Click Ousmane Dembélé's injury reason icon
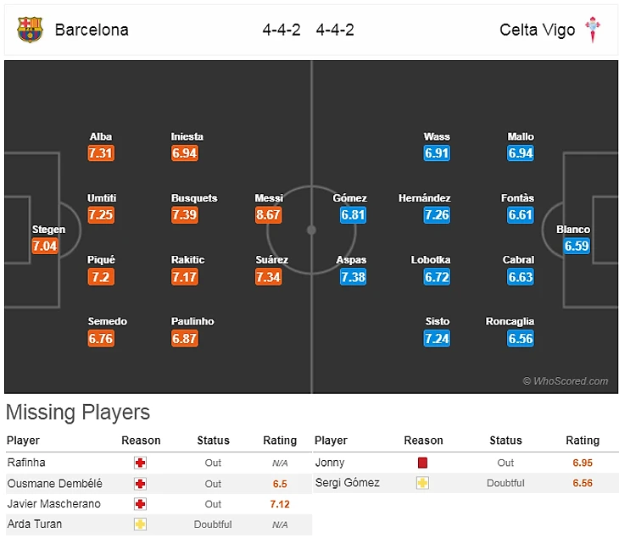The height and width of the screenshot is (538, 619). coord(141,483)
